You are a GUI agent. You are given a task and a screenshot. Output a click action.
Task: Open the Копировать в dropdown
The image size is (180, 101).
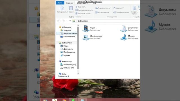click(103, 12)
